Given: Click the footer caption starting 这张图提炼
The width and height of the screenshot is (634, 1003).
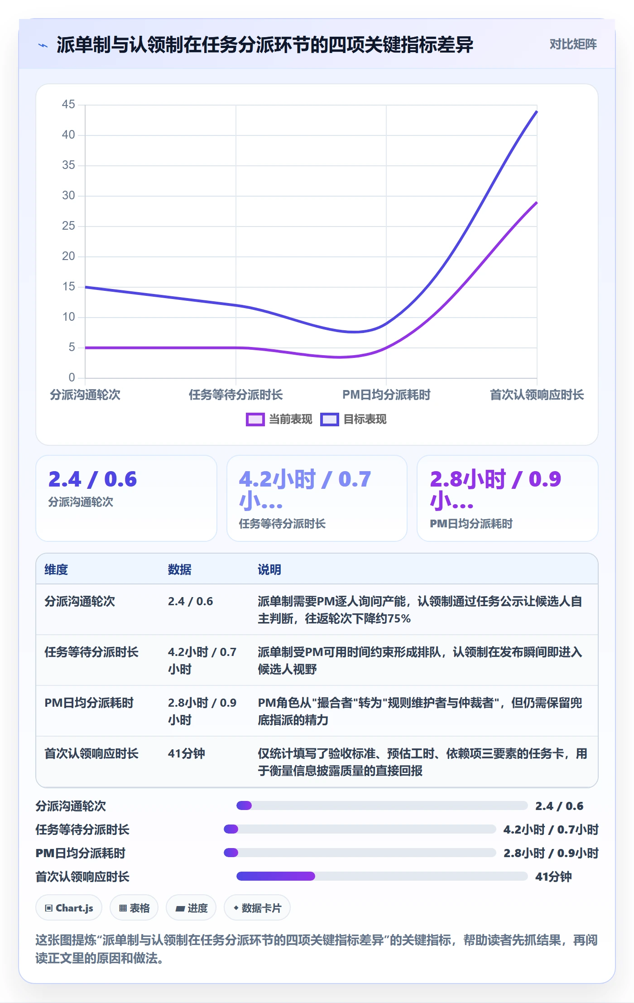Looking at the screenshot, I should pos(317,949).
